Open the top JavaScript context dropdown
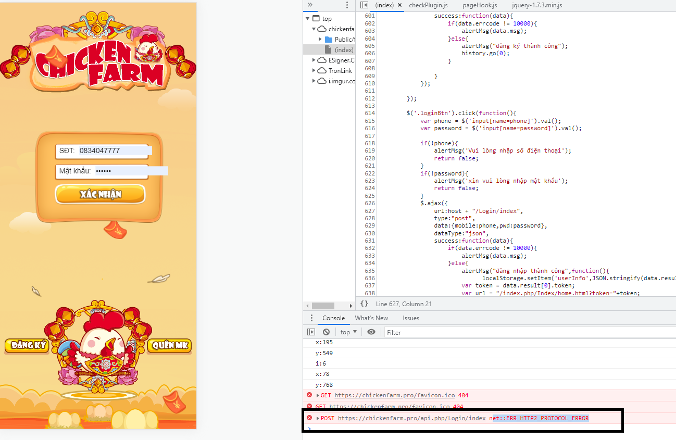676x440 pixels. tap(348, 332)
